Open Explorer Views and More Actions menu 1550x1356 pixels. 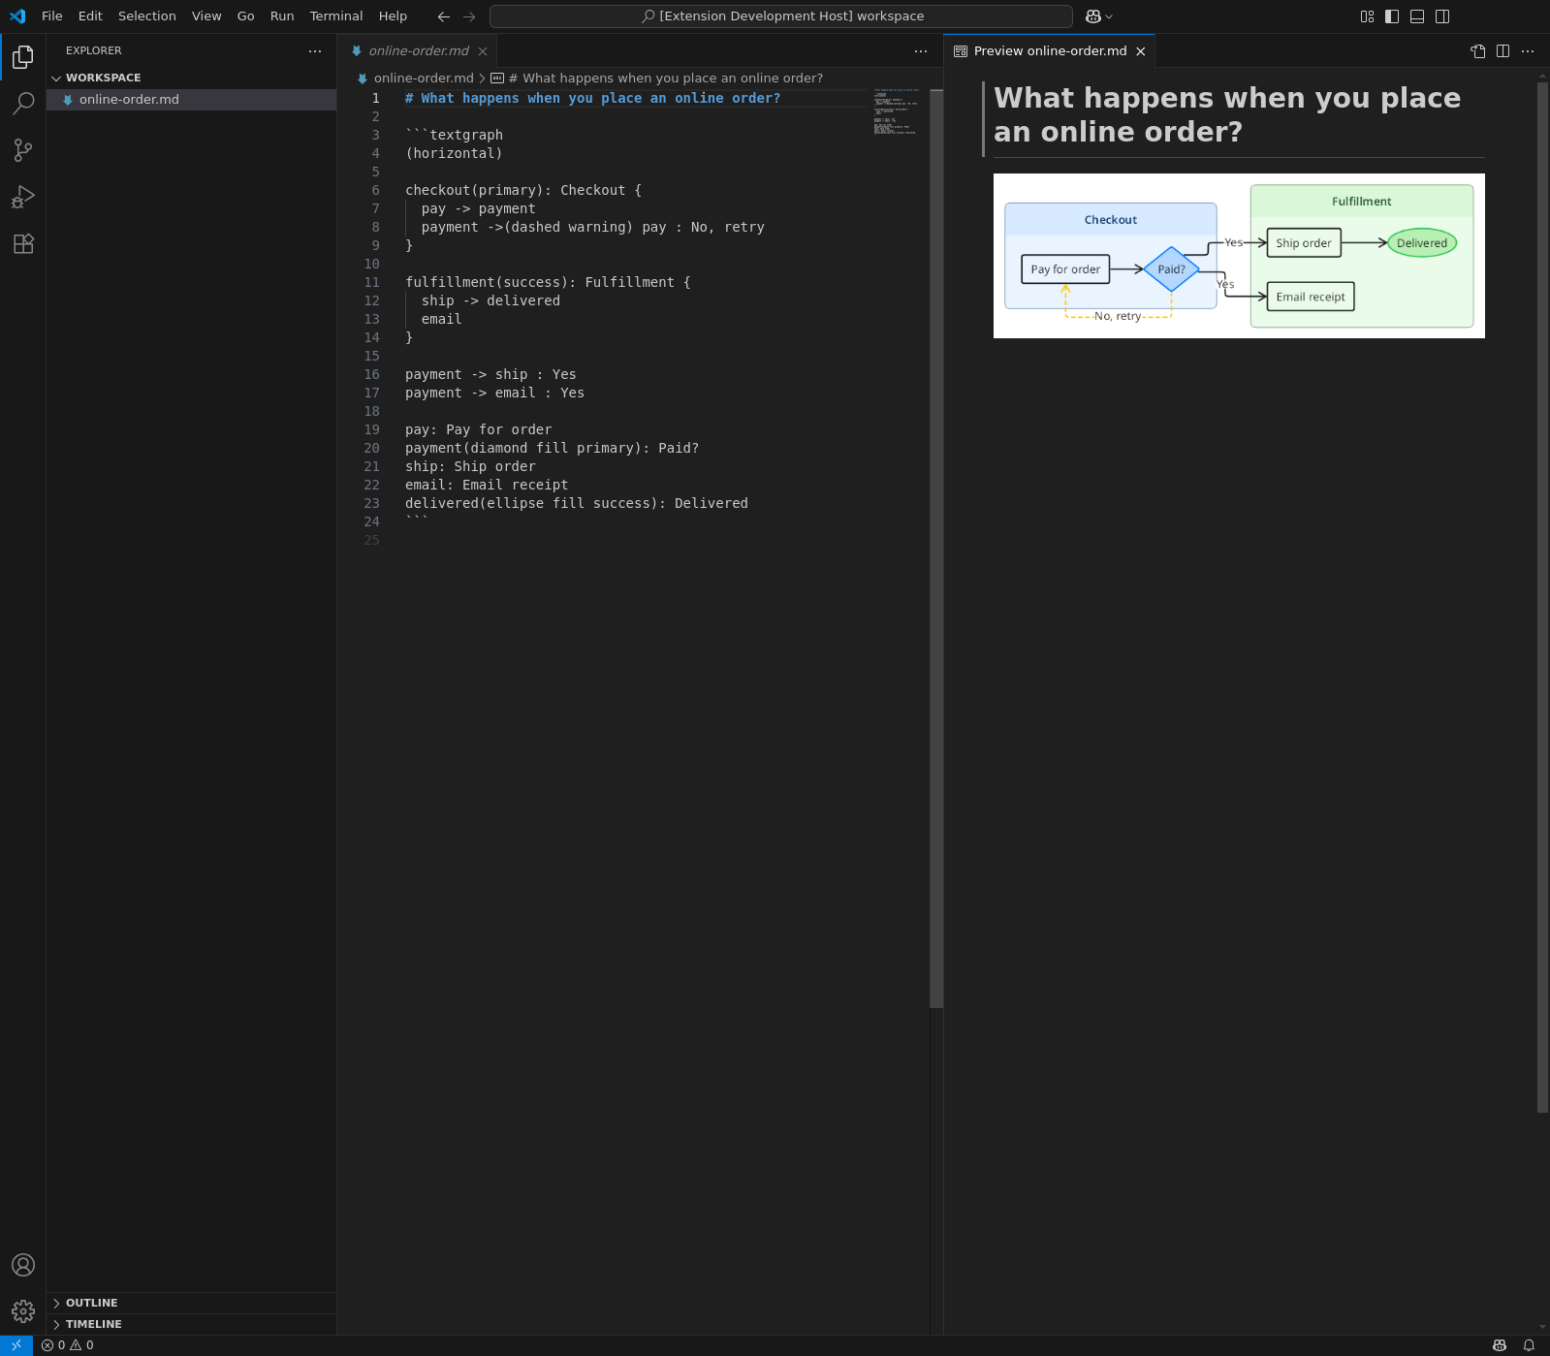315,51
